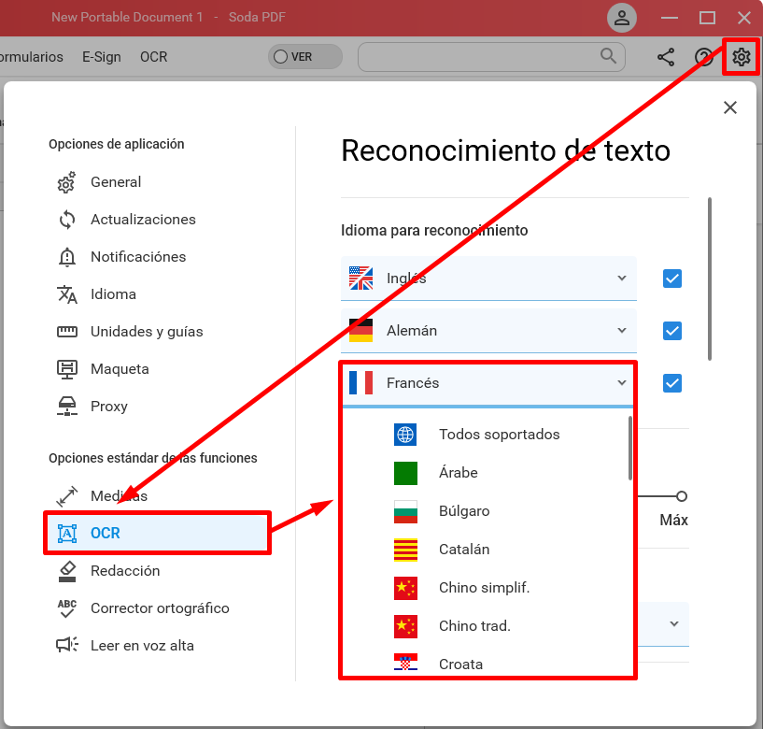Click the Redacción eraser icon

[66, 571]
